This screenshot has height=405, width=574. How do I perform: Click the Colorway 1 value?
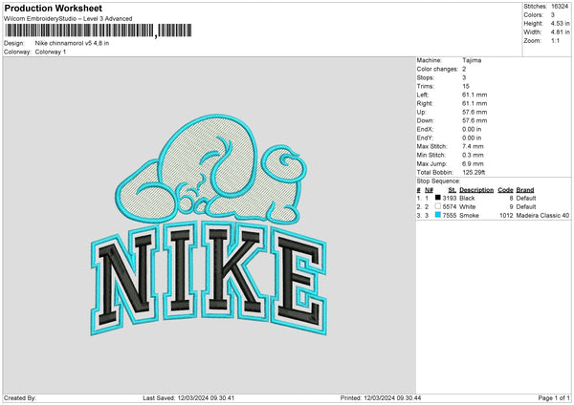coord(51,52)
